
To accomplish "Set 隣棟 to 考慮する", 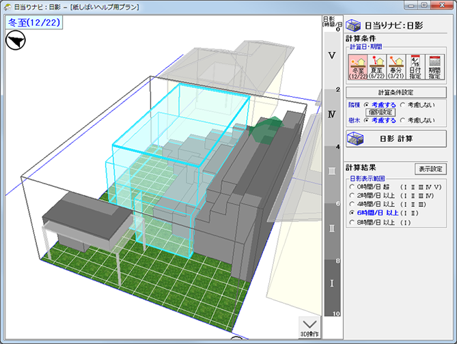I will (380, 104).
